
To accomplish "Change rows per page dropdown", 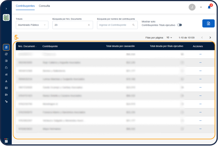I will pos(169,37).
